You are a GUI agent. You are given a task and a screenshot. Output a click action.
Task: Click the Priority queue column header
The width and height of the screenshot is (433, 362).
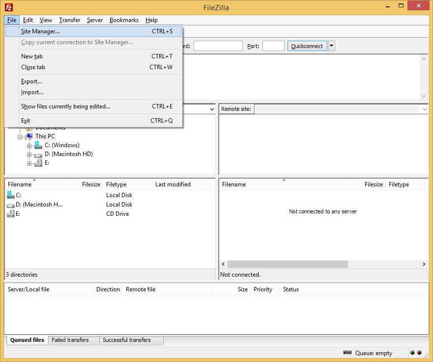coord(265,289)
